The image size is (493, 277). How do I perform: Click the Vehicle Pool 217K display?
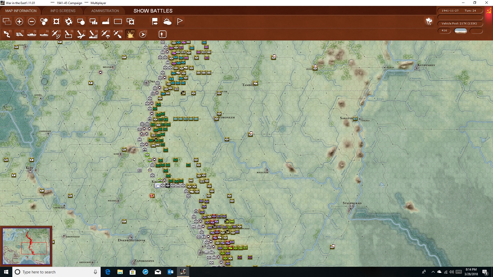point(460,24)
